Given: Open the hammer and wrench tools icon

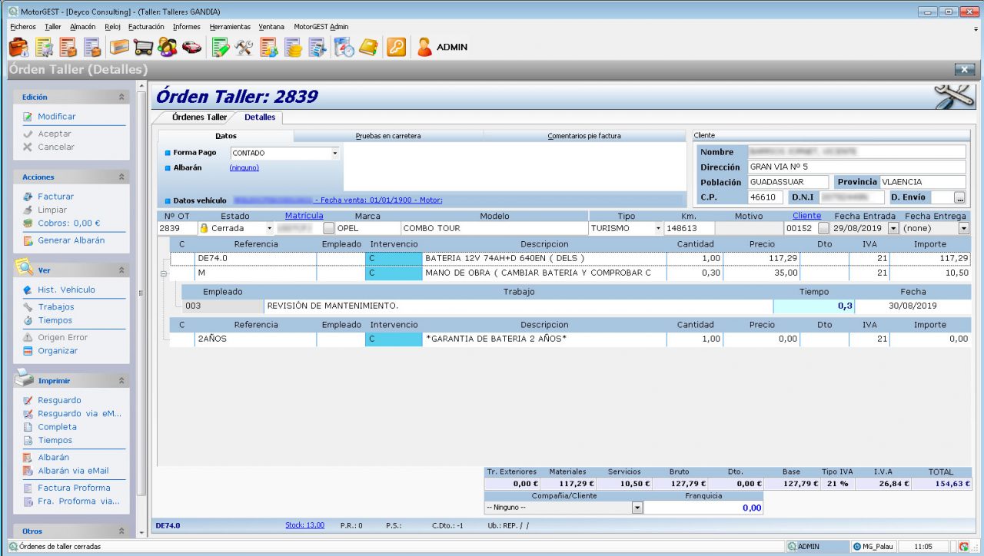Looking at the screenshot, I should pos(244,47).
